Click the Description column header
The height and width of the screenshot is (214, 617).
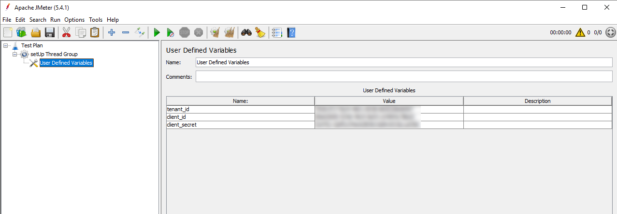pos(538,101)
